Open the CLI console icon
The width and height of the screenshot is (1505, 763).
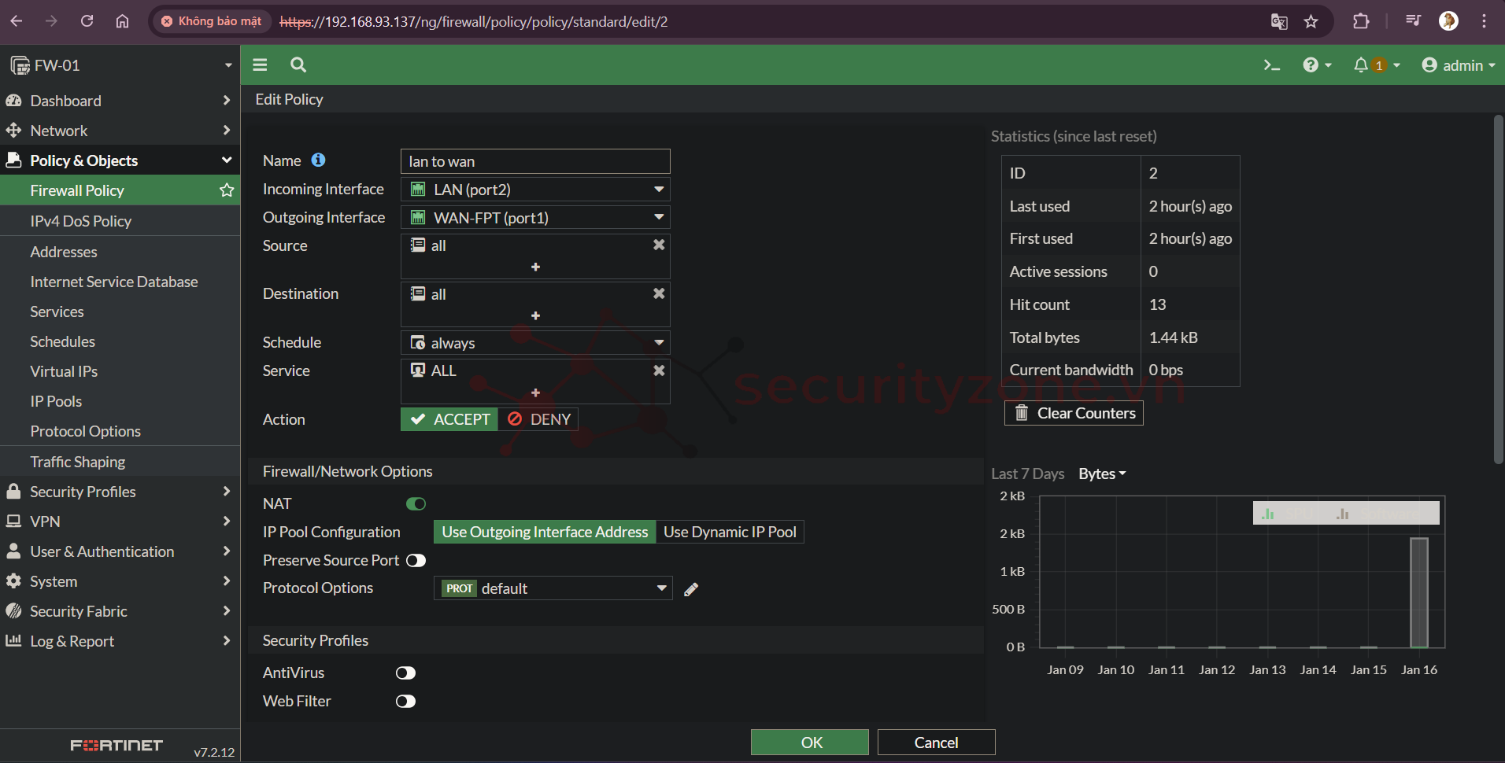[1271, 65]
